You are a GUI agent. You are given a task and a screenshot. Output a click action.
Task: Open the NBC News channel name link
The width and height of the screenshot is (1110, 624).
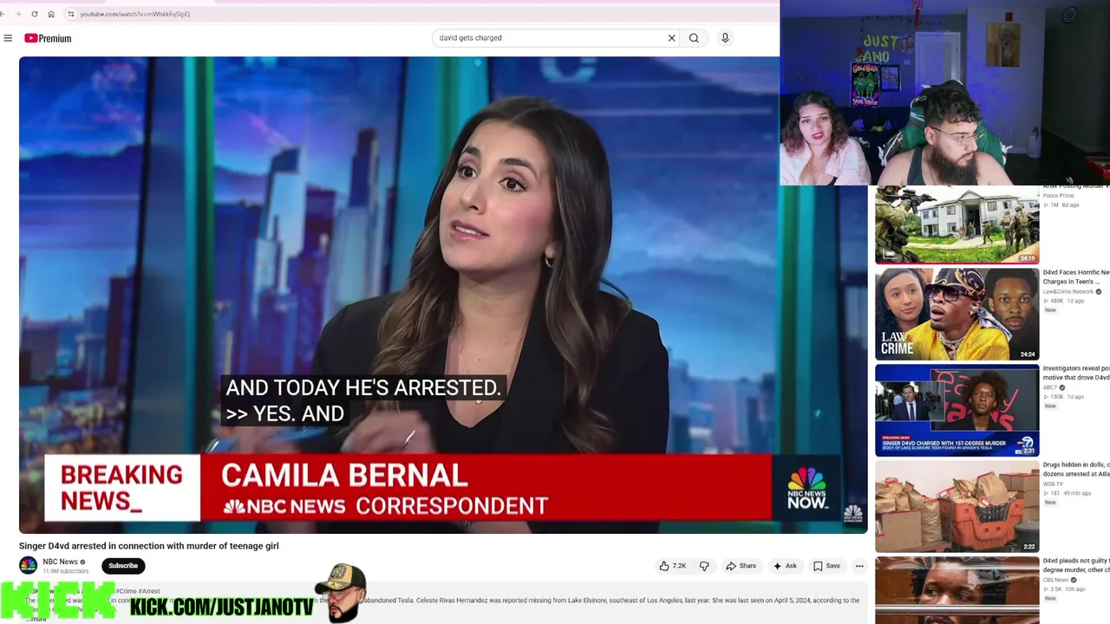60,562
